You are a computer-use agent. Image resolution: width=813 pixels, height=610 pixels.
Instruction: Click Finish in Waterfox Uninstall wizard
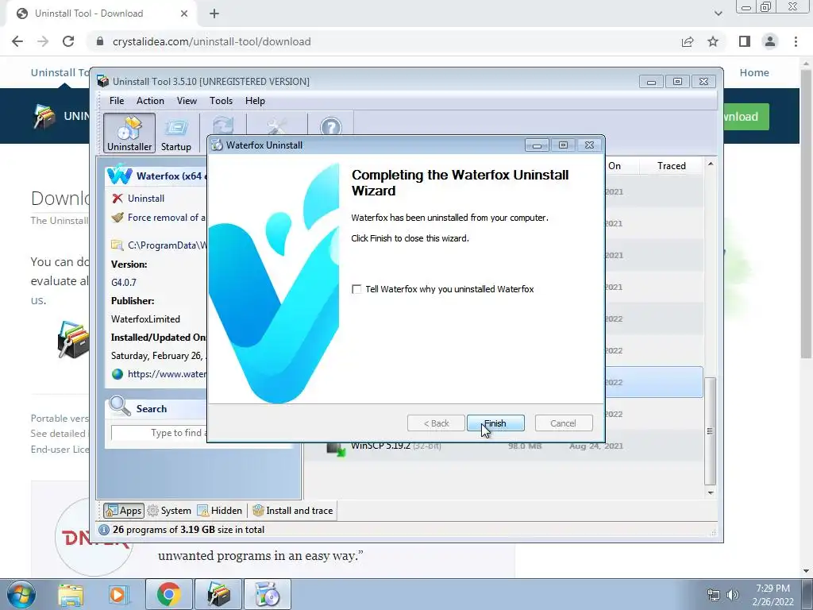495,423
